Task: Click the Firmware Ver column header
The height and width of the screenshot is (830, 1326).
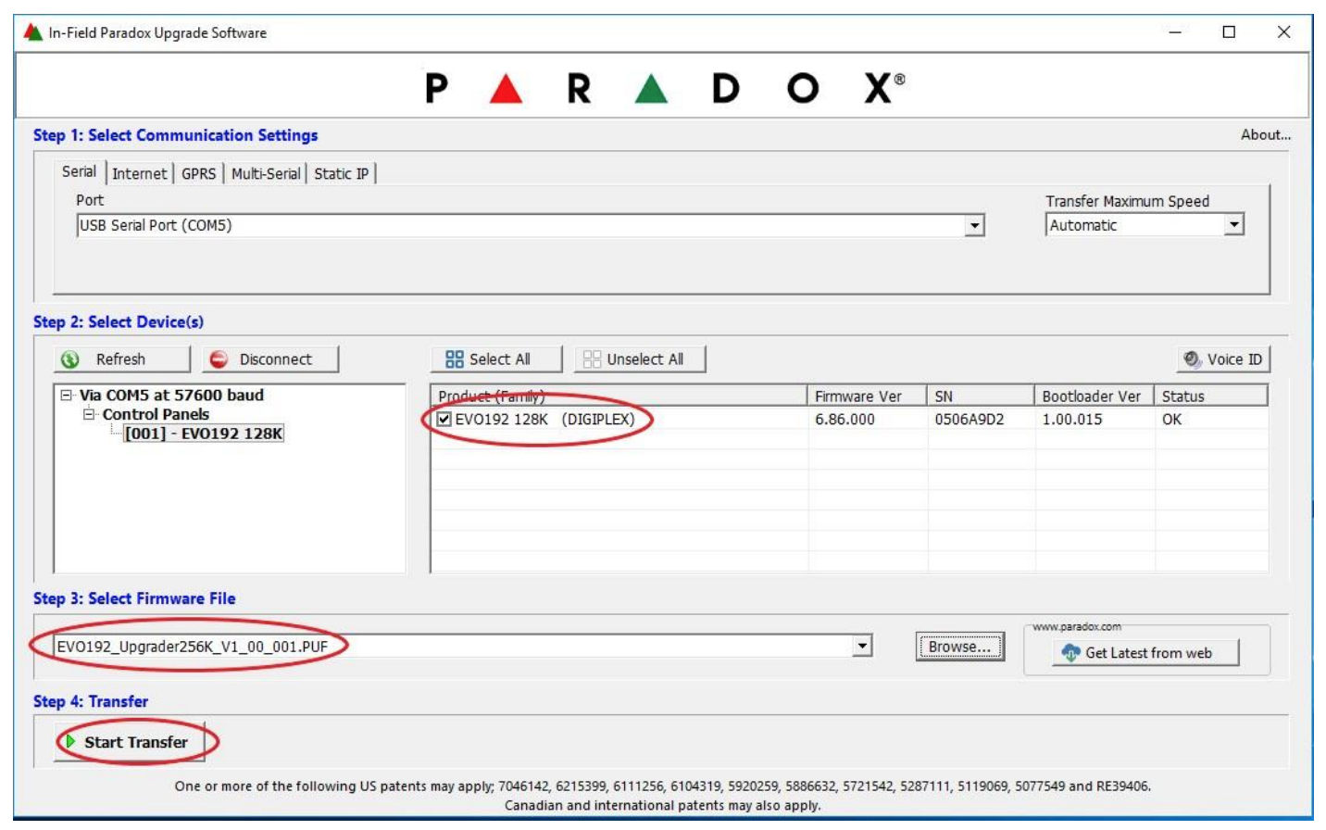Action: (x=868, y=396)
